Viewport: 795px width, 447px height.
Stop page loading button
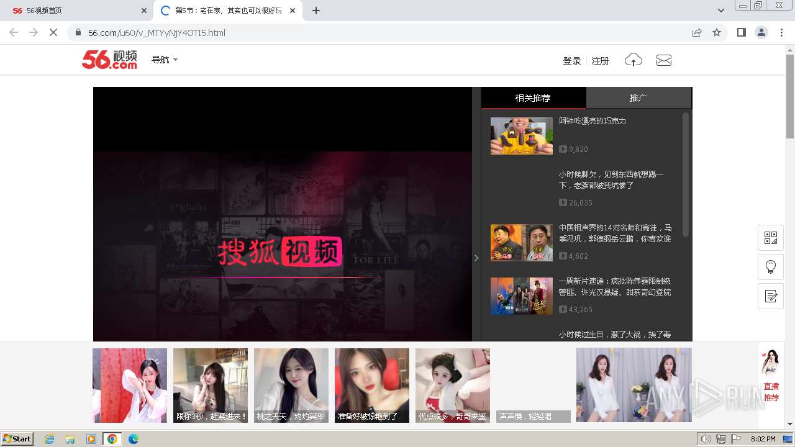pyautogui.click(x=53, y=32)
